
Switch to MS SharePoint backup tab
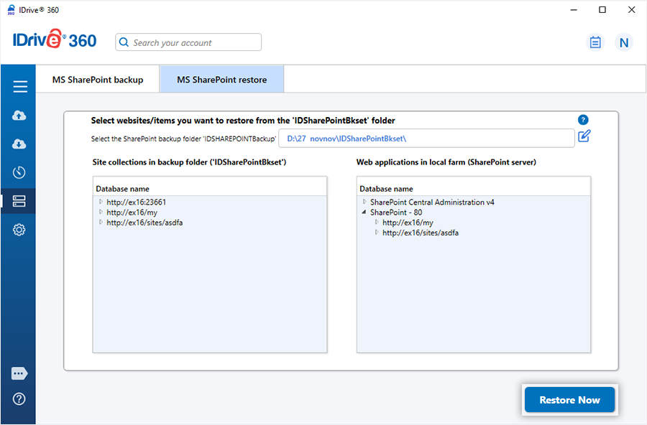tap(98, 80)
